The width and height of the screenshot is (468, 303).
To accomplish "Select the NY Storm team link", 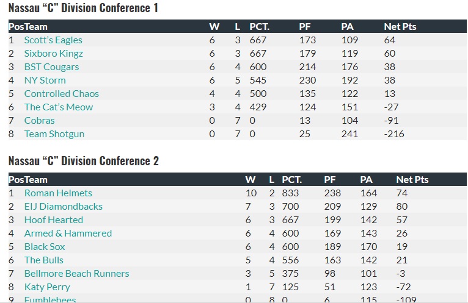I will [45, 80].
